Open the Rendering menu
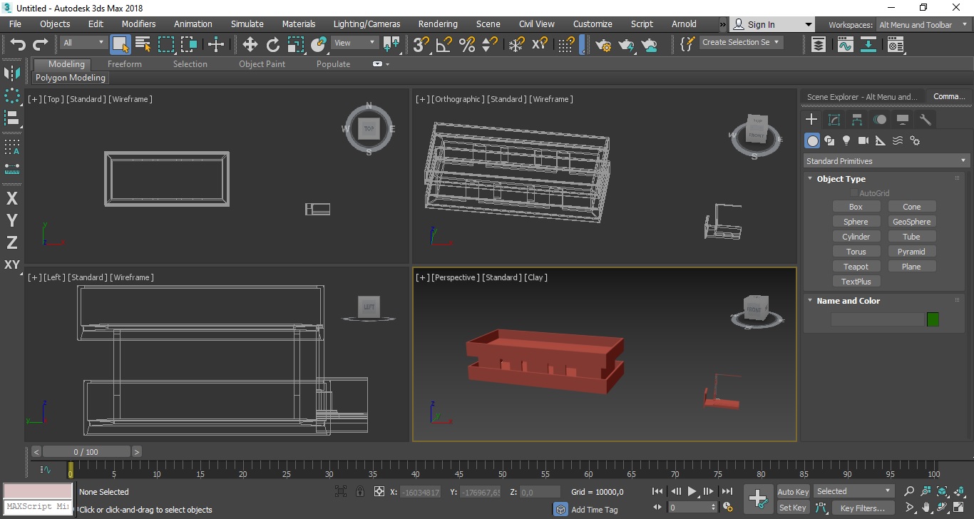Screen dimensions: 974x519 (438, 24)
